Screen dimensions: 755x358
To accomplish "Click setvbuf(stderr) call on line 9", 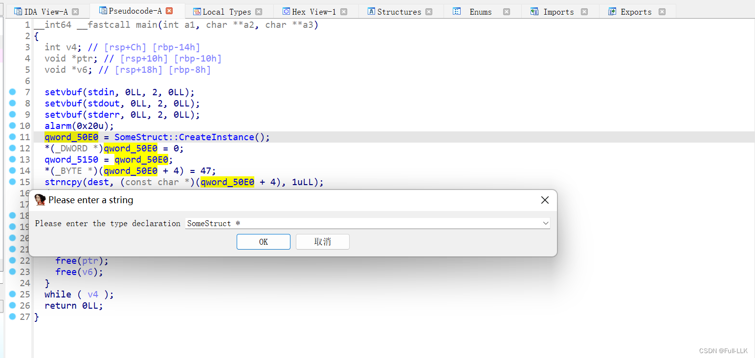I will [x=122, y=115].
